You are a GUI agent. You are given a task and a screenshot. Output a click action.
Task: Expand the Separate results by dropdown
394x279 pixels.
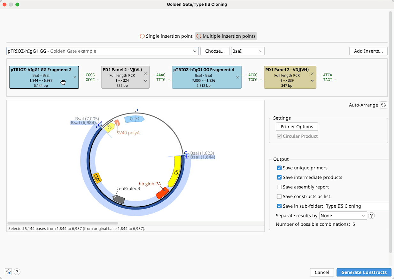coord(343,216)
